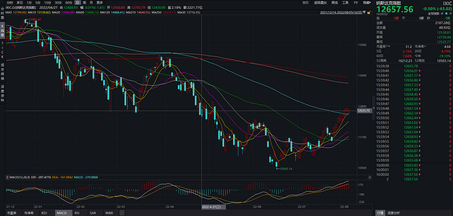The image size is (453, 216).
Task: Switch to the 周 weekly period
Action: pos(84,3)
